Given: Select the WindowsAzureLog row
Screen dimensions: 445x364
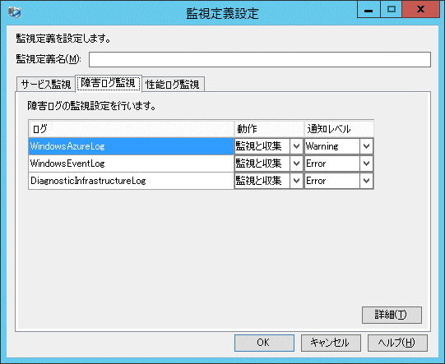Looking at the screenshot, I should [131, 146].
